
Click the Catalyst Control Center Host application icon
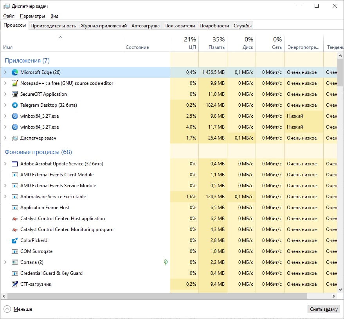pos(15,219)
